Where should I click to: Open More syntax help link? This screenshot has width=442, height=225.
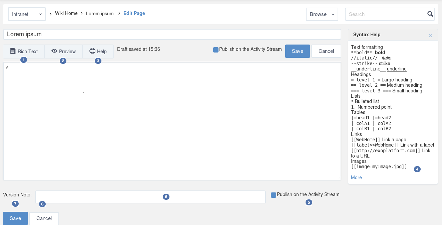pos(356,177)
